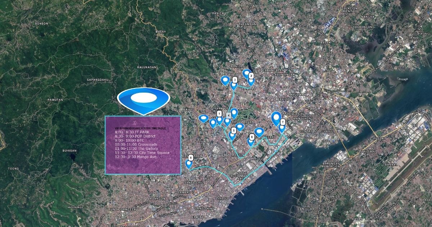The image size is (432, 227).
Task: Select the Busay place label on the map
Action: pos(161,32)
